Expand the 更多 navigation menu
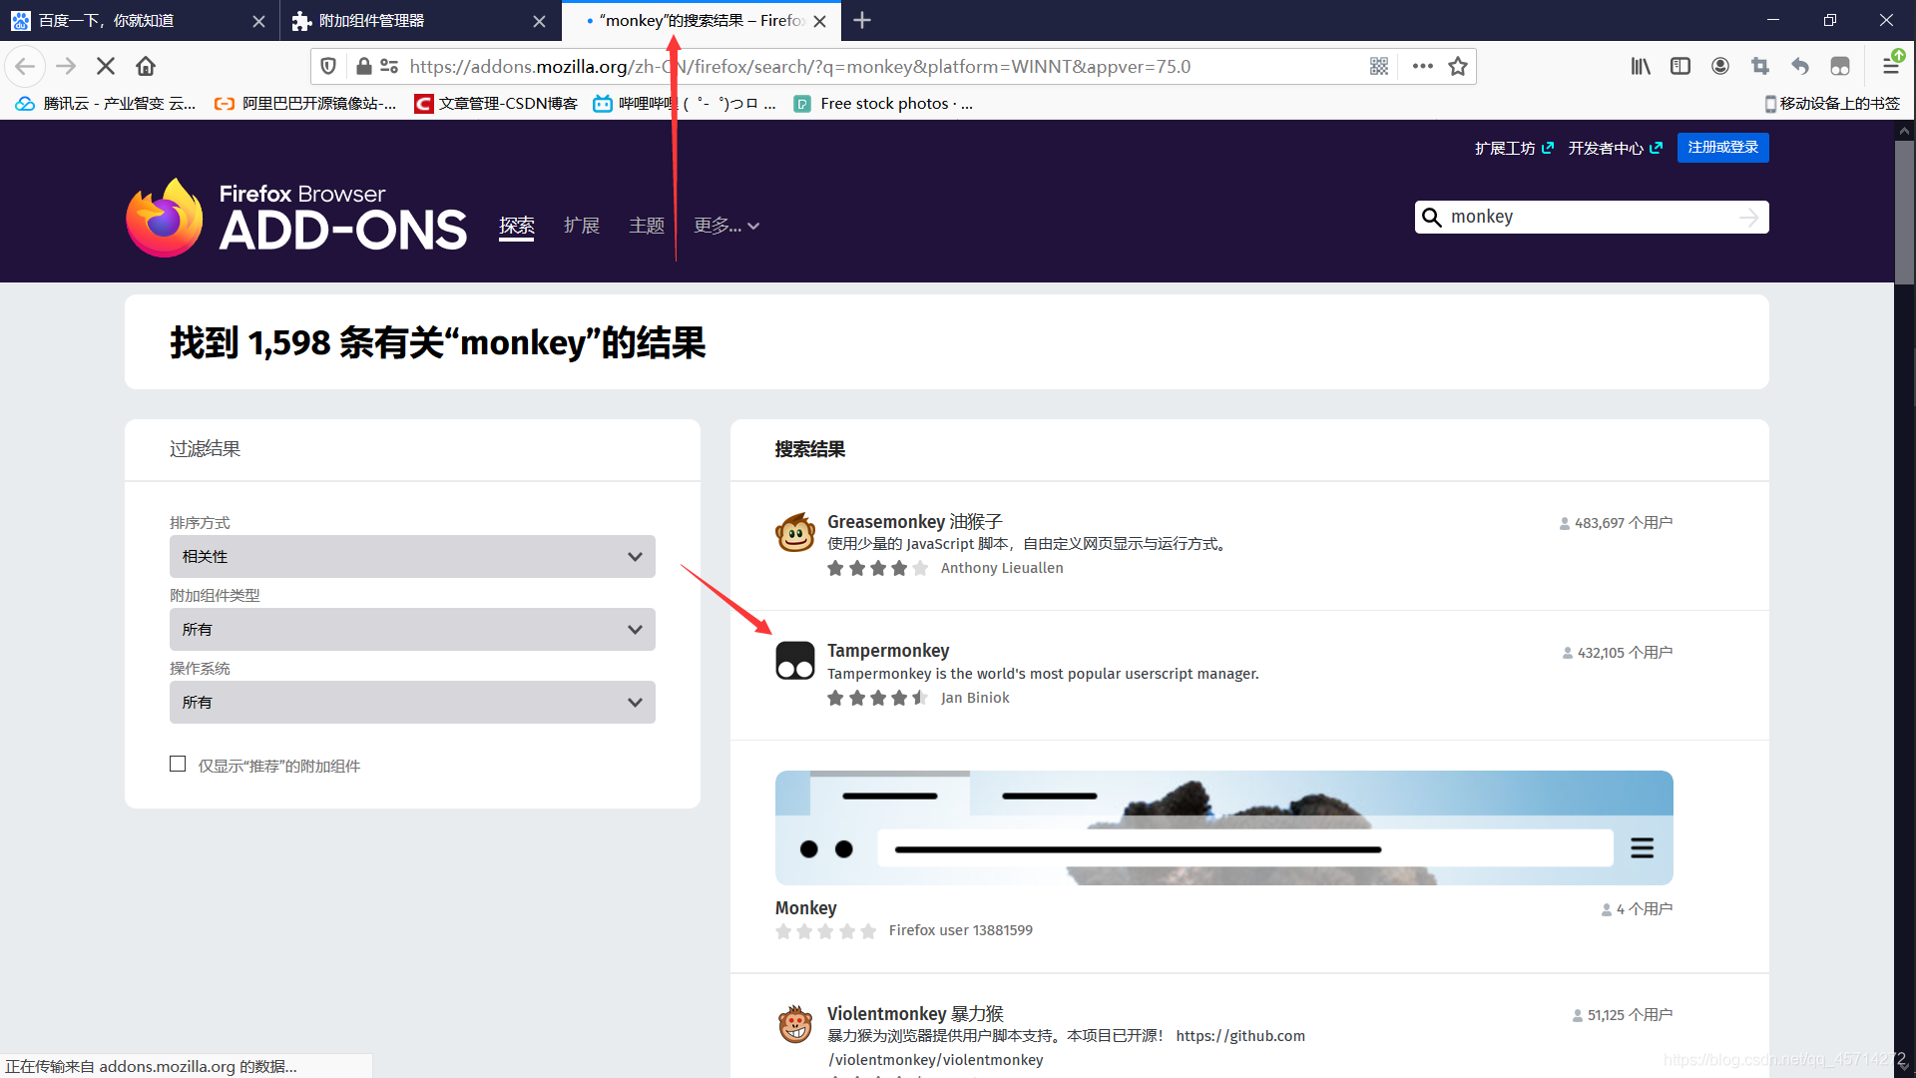The width and height of the screenshot is (1916, 1078). click(726, 226)
